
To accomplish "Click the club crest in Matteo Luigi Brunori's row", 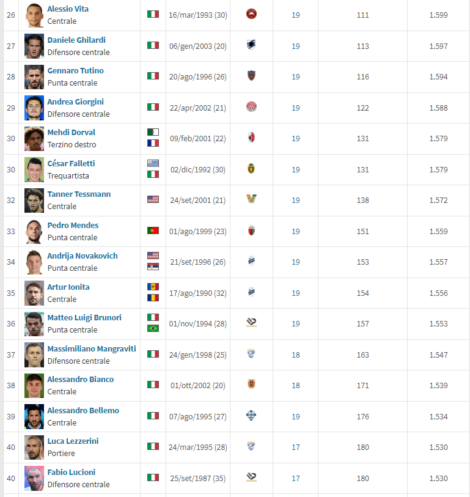I will [251, 323].
